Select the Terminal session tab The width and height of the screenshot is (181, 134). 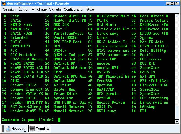point(39,128)
